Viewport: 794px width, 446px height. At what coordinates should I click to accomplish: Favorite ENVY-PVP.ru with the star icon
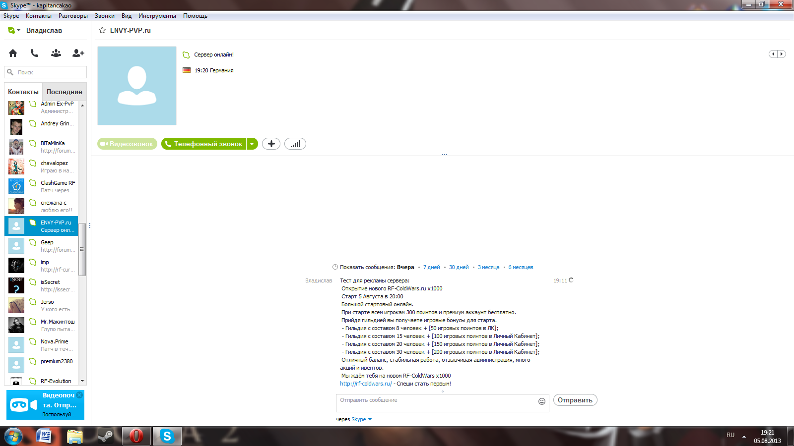[x=102, y=30]
